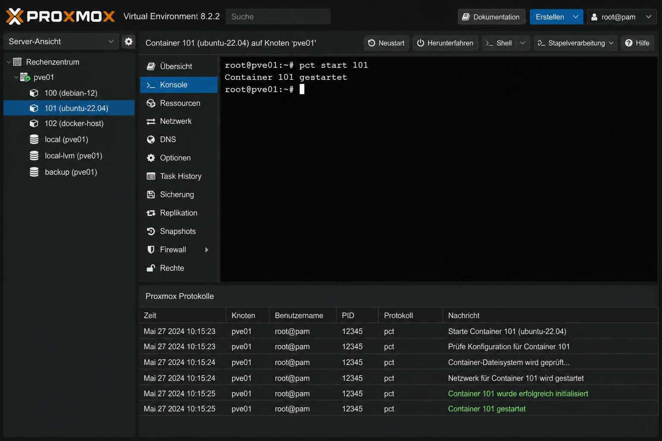Select green log message 'Container 101 gestartet'
662x441 pixels.
[x=487, y=409]
